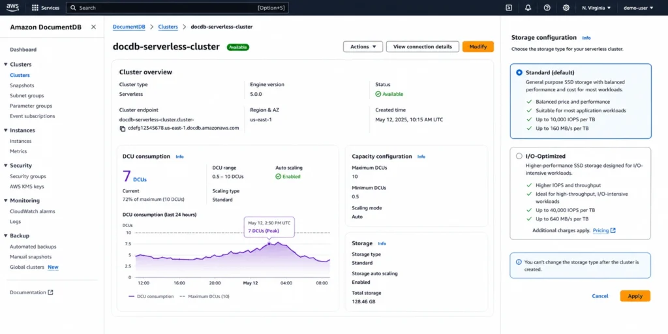Screen dimensions: 668x334
Task: Copy the cluster endpoint icon
Action: (x=122, y=129)
